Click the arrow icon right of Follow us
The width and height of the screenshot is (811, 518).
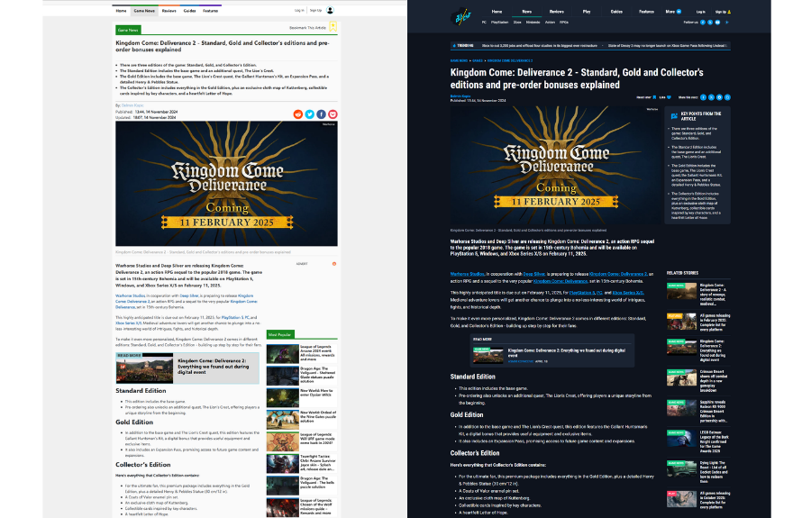(x=726, y=23)
